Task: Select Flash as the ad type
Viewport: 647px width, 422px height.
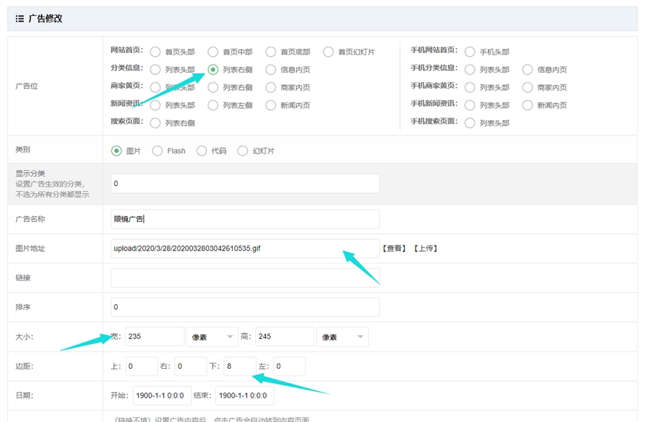Action: [157, 151]
